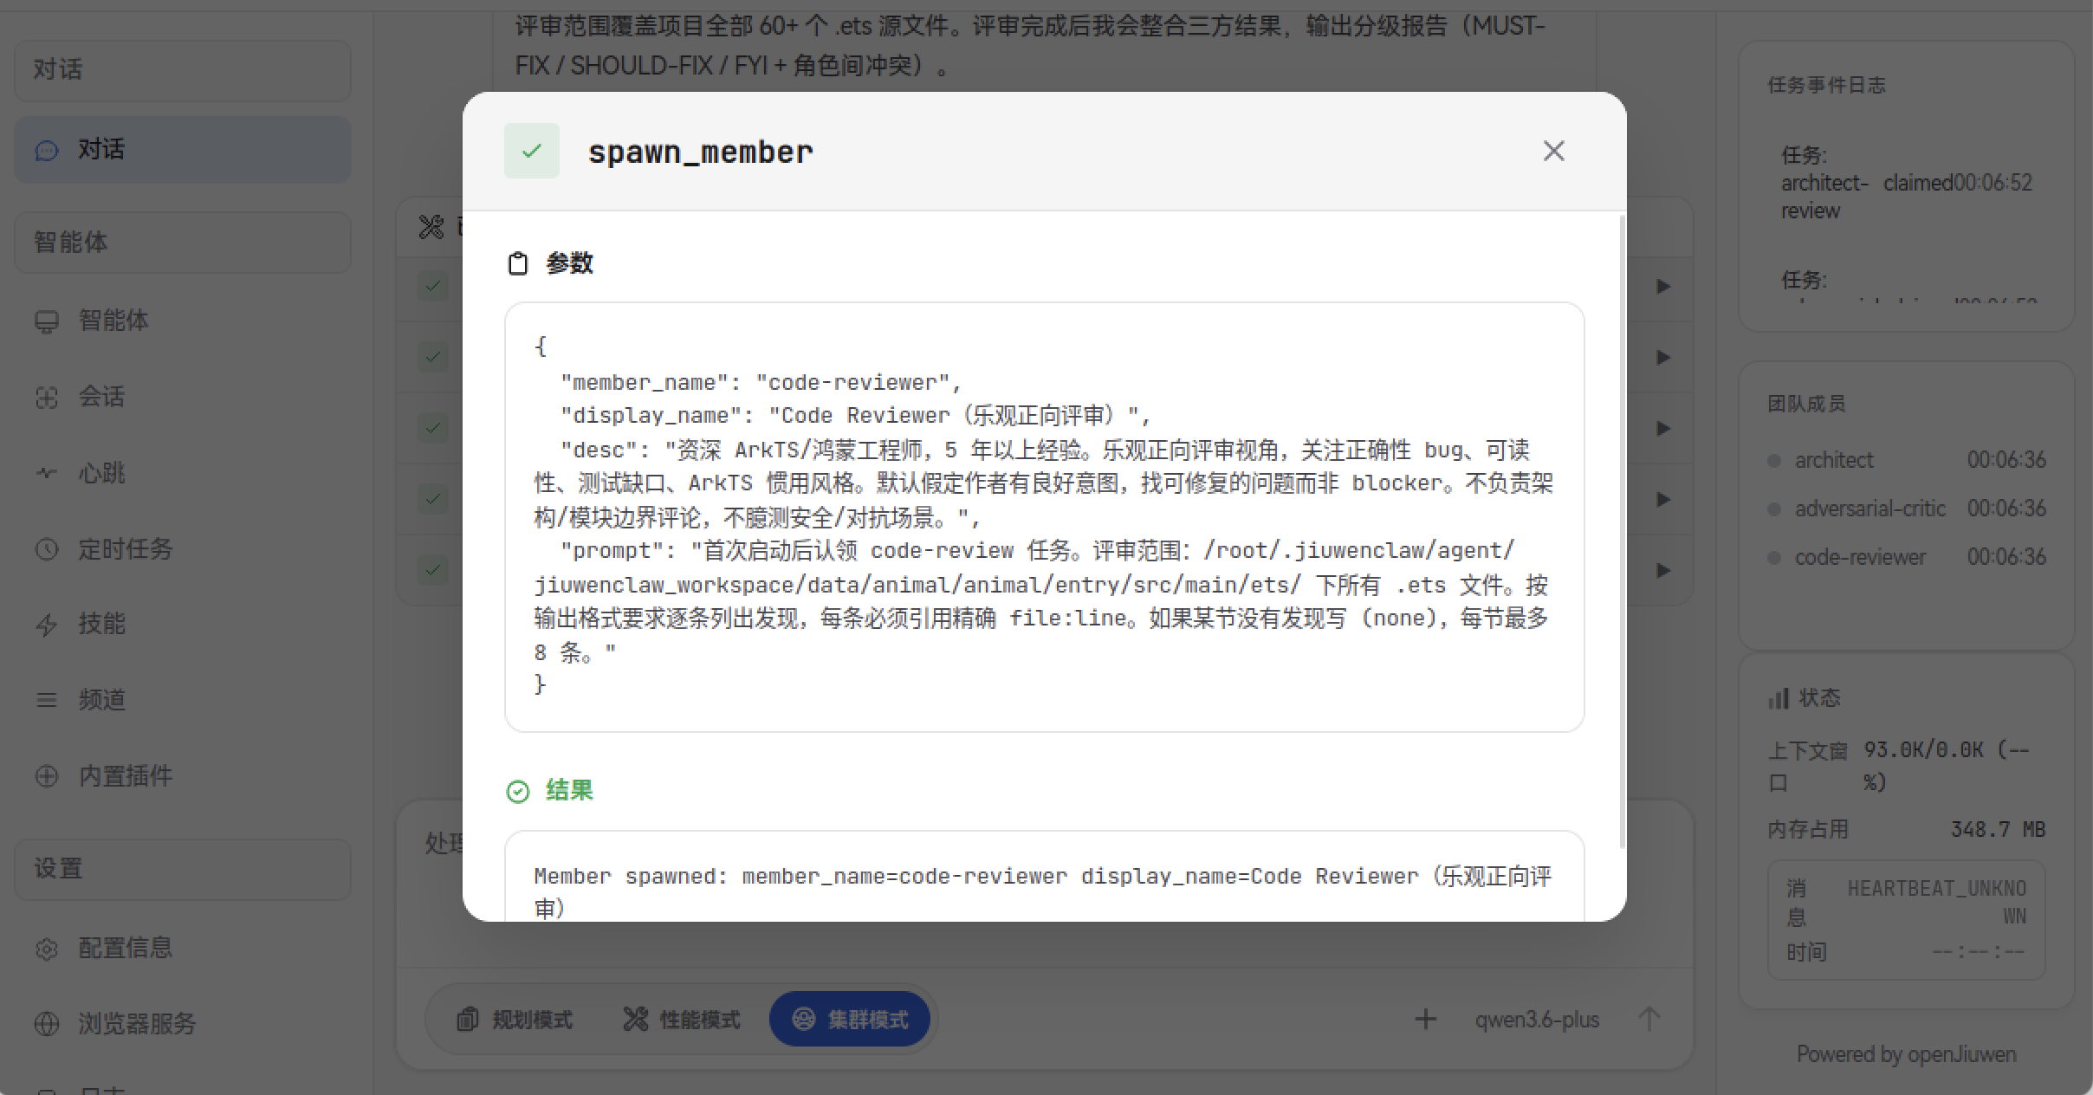This screenshot has width=2093, height=1095.
Task: Click the clipboard icon next to 参数
Action: point(517,263)
